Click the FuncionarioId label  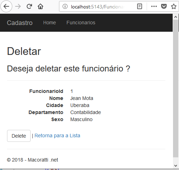tap(46, 91)
